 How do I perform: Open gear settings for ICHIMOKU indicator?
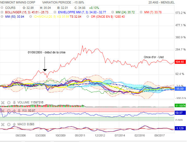coord(31,16)
